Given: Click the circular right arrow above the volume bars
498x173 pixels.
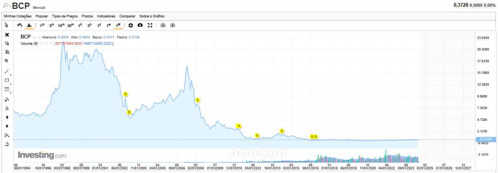Looking at the screenshot, I should coord(282,153).
